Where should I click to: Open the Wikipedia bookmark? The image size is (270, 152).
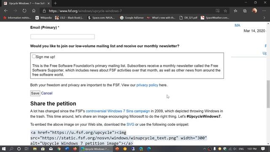pyautogui.click(x=43, y=18)
